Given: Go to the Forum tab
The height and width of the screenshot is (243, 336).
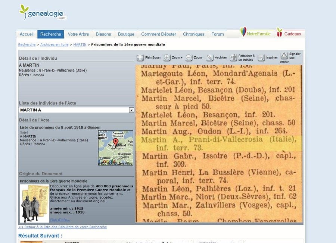Looking at the screenshot, I should click(218, 34).
